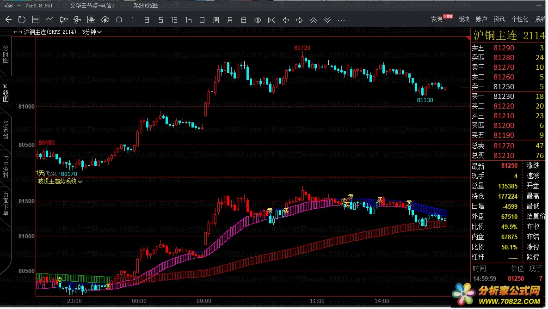Click the 日增 value -4599

click(x=510, y=206)
